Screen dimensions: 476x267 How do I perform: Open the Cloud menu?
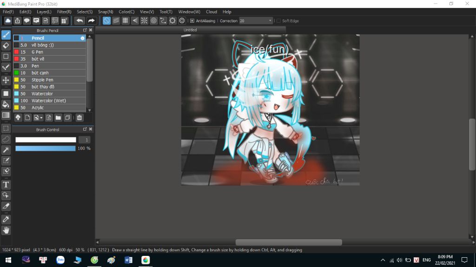tap(212, 12)
